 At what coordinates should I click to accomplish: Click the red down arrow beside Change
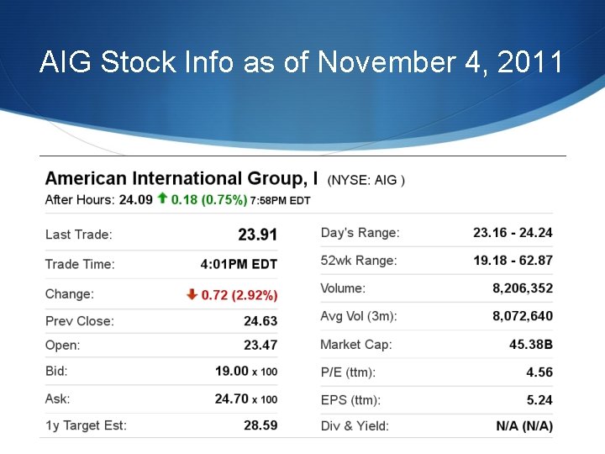click(x=192, y=294)
